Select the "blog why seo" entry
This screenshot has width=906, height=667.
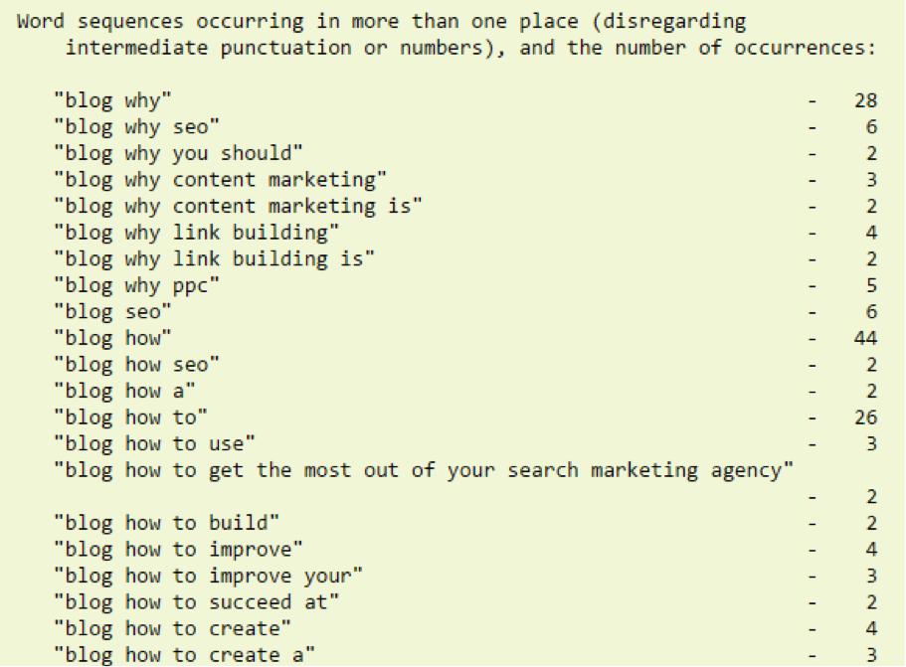[136, 127]
